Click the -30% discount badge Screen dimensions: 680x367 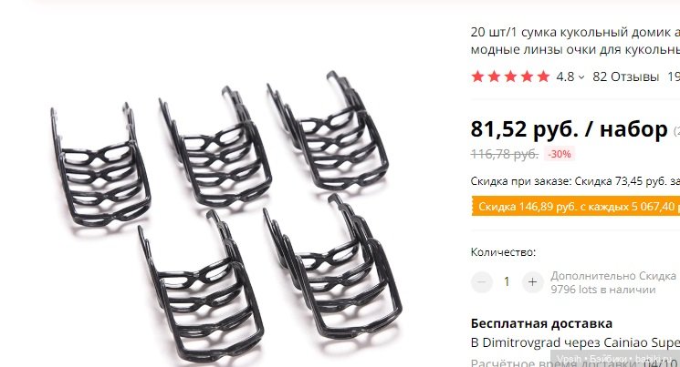click(x=560, y=154)
